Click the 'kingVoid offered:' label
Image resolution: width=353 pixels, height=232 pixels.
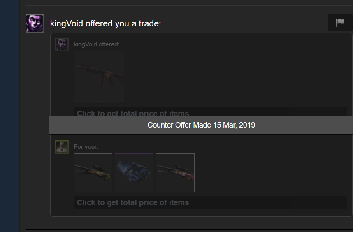click(x=97, y=44)
